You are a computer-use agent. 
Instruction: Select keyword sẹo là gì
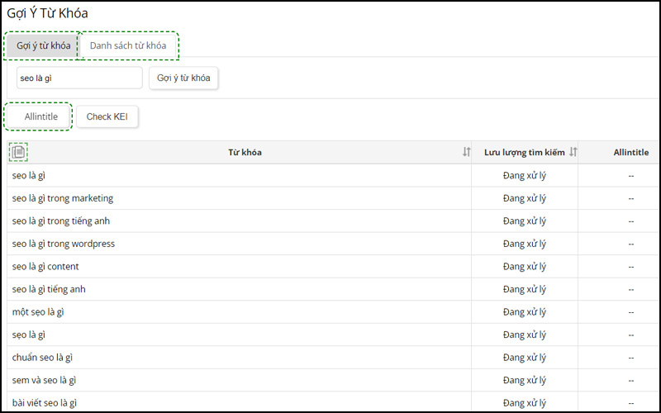pos(29,335)
